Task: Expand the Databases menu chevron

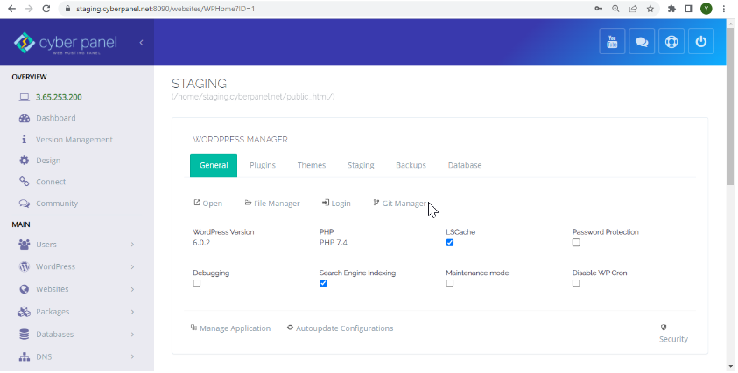Action: (x=132, y=335)
